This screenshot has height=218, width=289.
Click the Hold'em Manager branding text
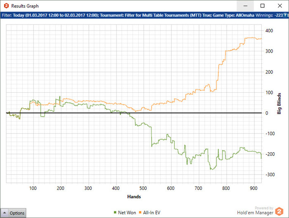pos(255,213)
